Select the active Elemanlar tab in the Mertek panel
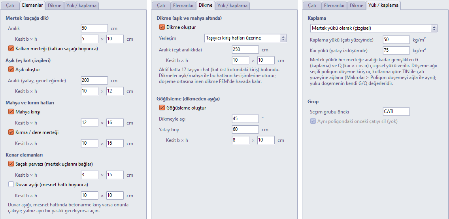Image resolution: width=449 pixels, height=219 pixels. coord(32,5)
